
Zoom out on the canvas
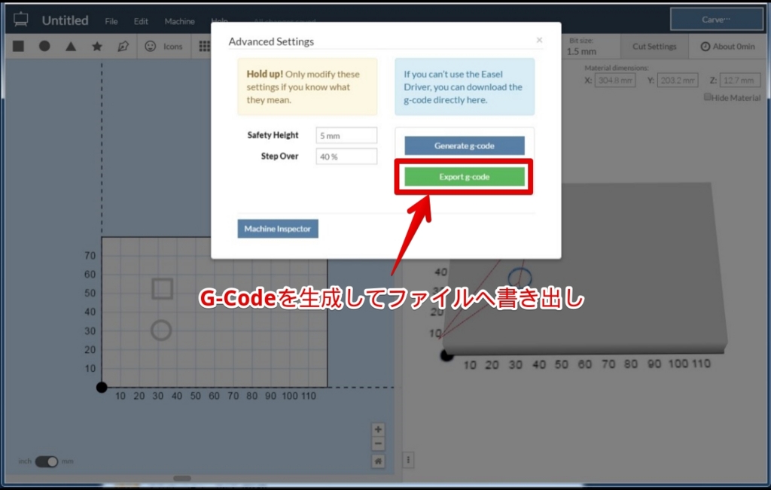tap(378, 444)
